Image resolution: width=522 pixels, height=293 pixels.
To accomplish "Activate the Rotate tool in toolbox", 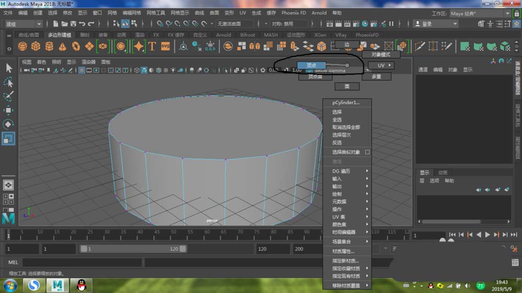I will pyautogui.click(x=9, y=124).
